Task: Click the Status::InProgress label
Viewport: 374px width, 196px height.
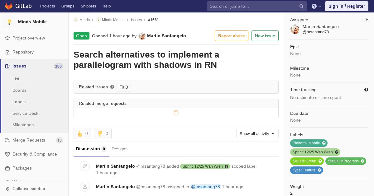Action: pyautogui.click(x=343, y=161)
